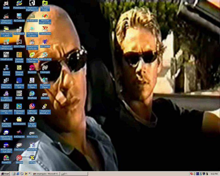
Task: Launch FotoCanvas desktop icon
Action: 19,147
